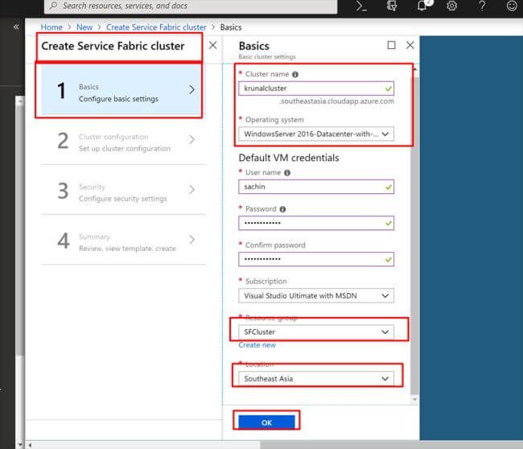Collapse the left sidebar chevrons
Viewport: 523px width, 449px height.
(x=16, y=27)
